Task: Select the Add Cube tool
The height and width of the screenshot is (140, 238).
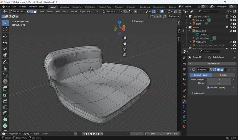Action: (x=5, y=75)
